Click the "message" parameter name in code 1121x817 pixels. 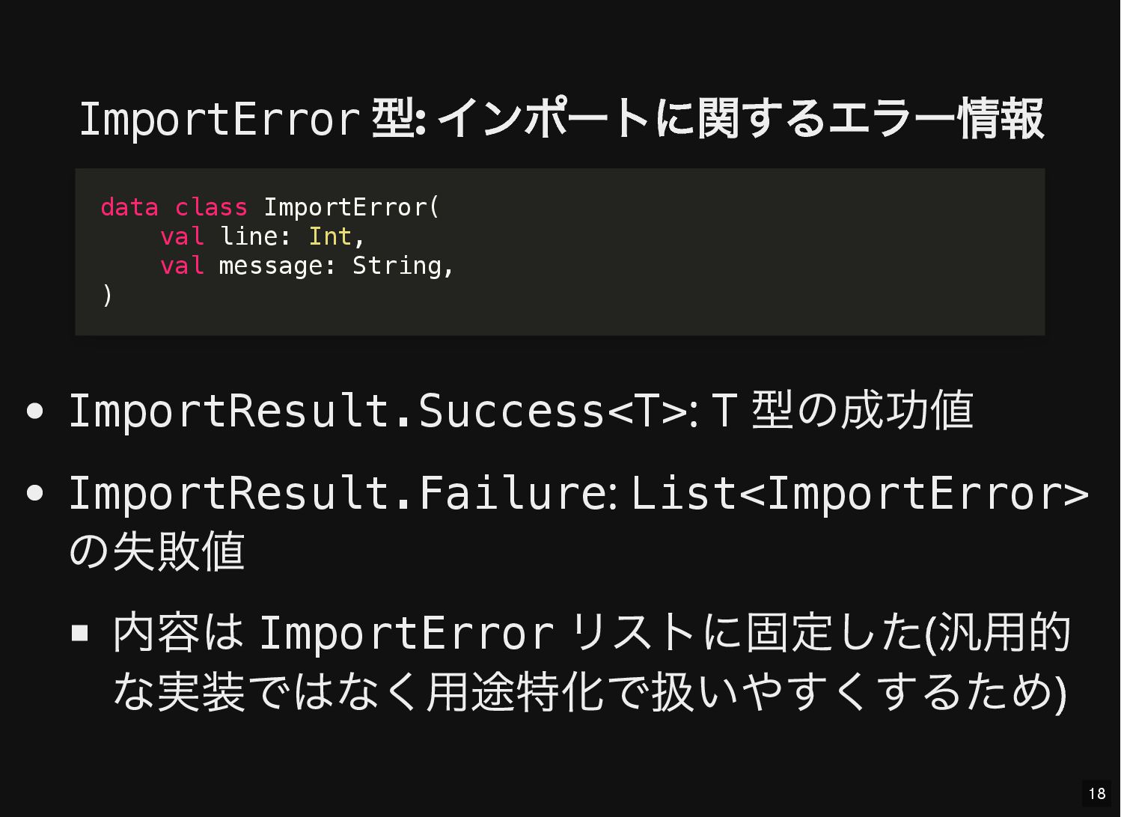270,266
